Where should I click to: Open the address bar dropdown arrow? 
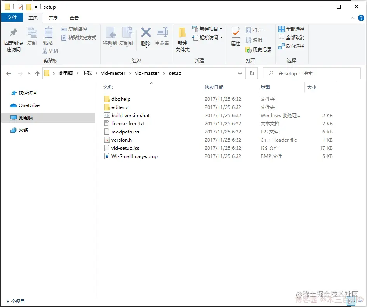point(240,73)
